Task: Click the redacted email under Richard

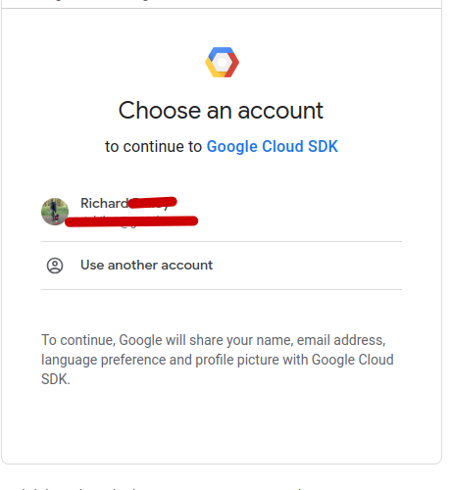Action: click(x=131, y=221)
